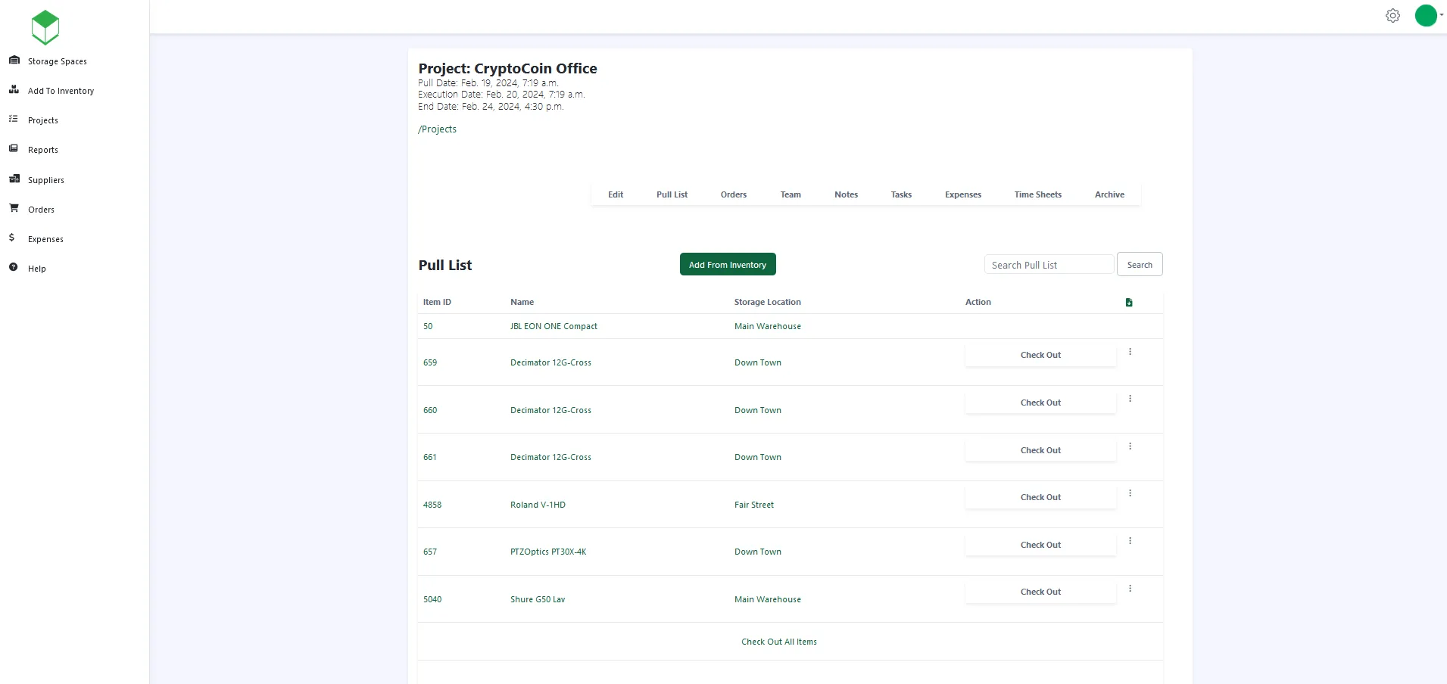This screenshot has width=1447, height=684.
Task: Open the user account avatar dropdown
Action: 1427,15
